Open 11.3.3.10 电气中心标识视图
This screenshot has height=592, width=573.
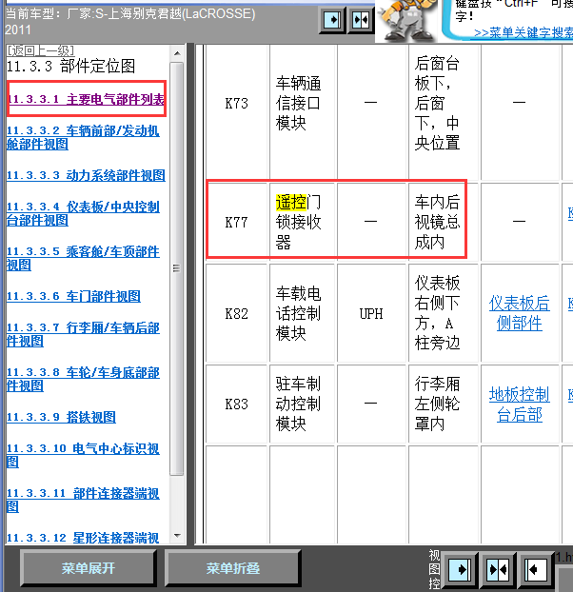83,455
